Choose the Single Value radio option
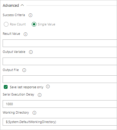 (34, 24)
